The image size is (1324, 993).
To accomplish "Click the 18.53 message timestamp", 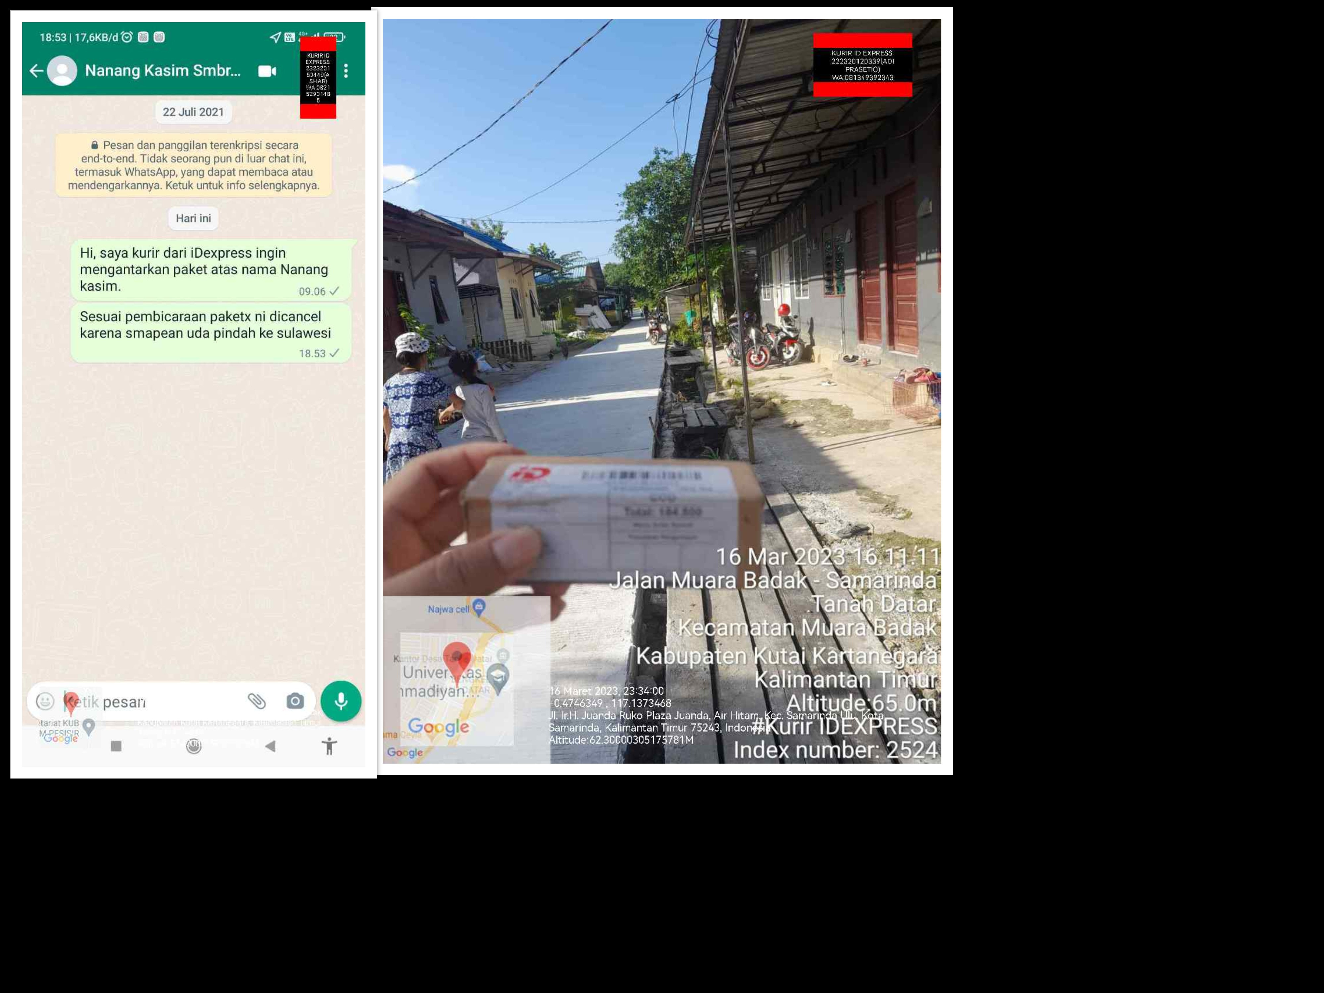I will click(x=312, y=354).
